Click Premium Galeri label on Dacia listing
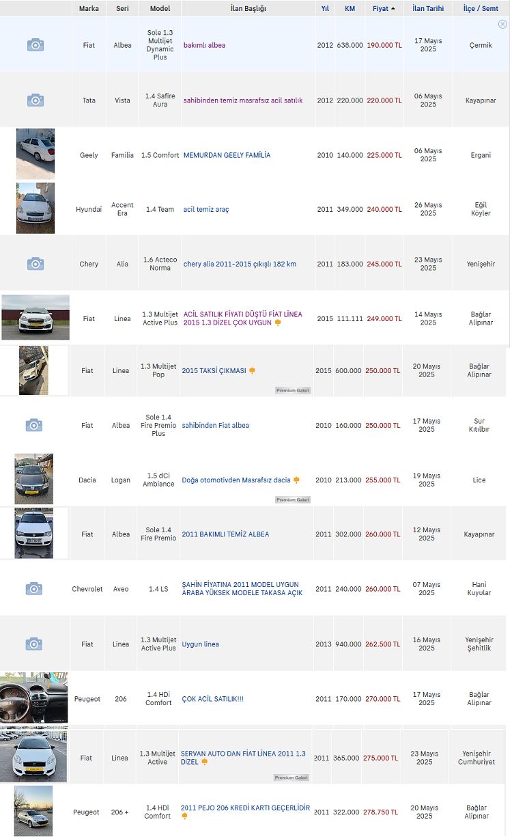 click(293, 499)
